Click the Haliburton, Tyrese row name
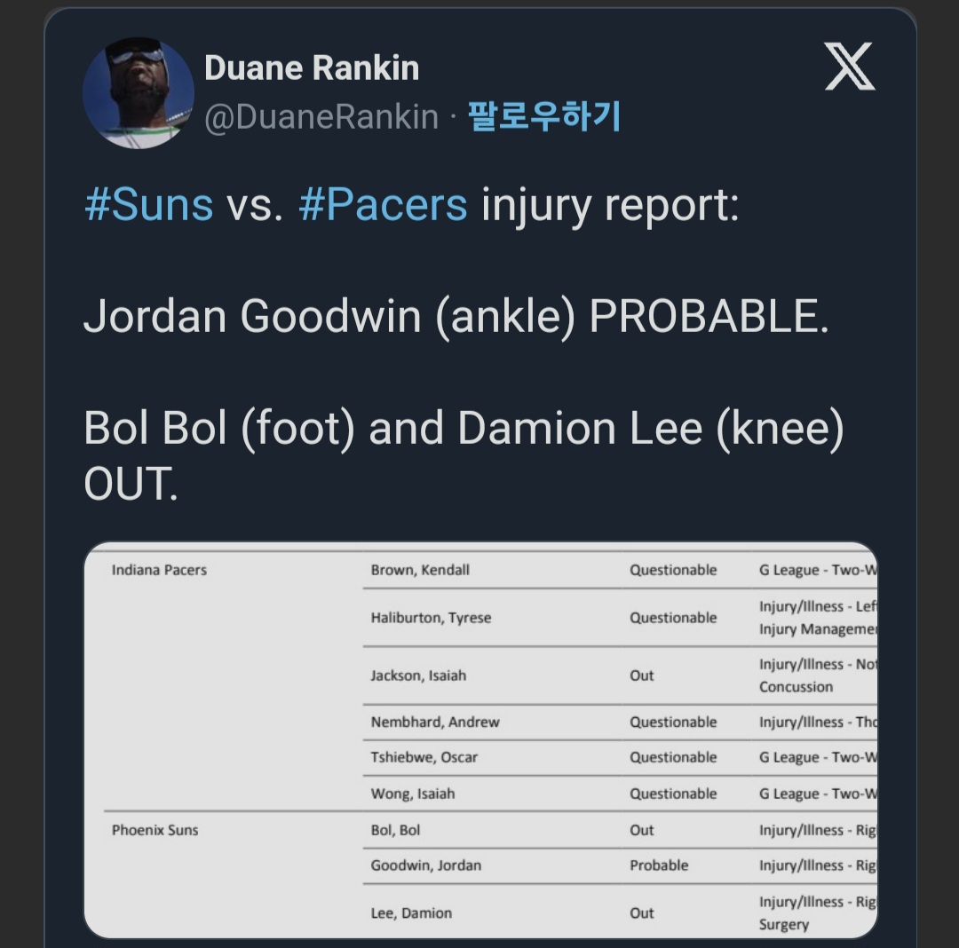Image resolution: width=959 pixels, height=948 pixels. 431,618
